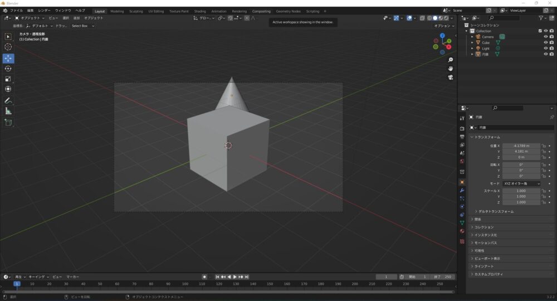The width and height of the screenshot is (557, 301).
Task: Select the Annotate tool
Action: click(x=8, y=101)
